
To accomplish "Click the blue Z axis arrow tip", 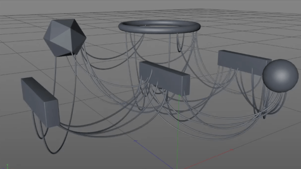I will click(135, 141).
